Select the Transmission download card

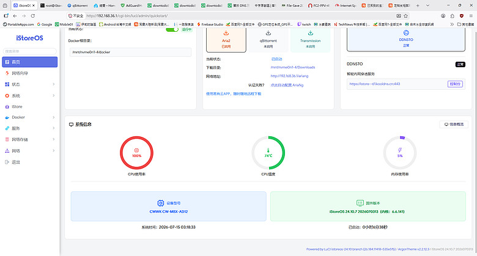tap(310, 40)
